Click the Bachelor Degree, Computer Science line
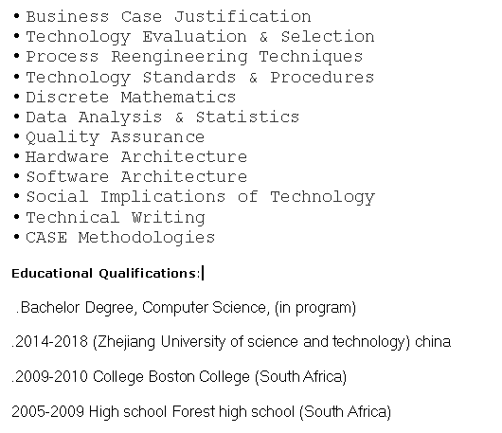This screenshot has width=502, height=433. point(186,308)
